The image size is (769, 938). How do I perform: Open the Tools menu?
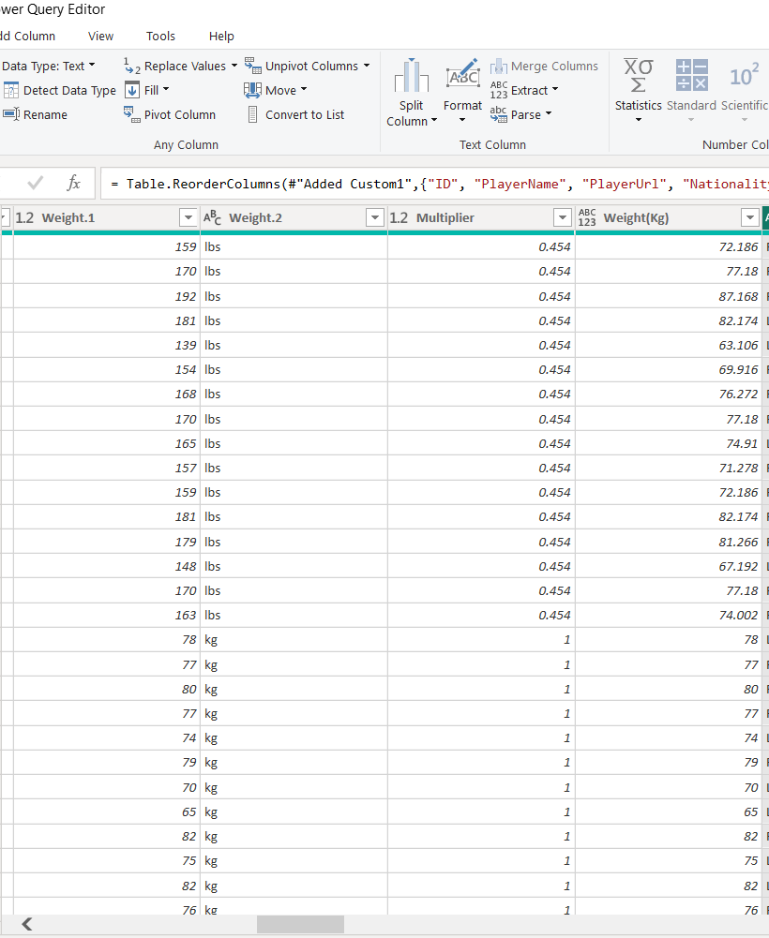159,36
